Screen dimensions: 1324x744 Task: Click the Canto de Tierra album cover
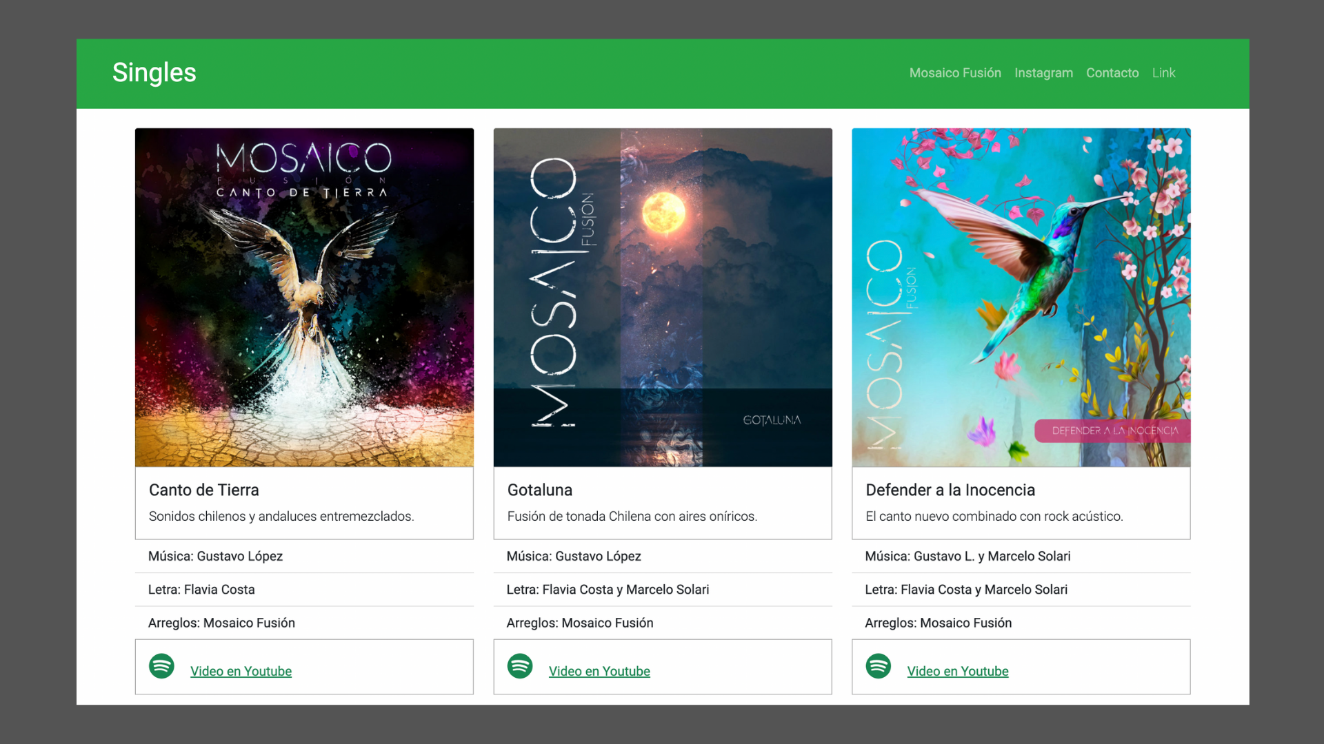(304, 298)
